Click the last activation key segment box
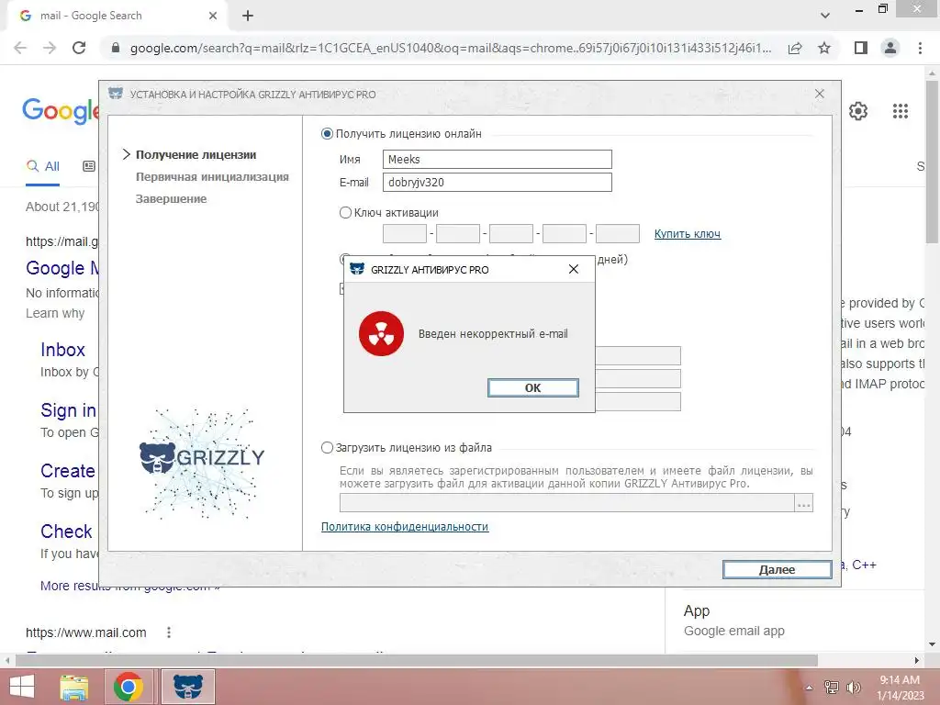 (618, 234)
